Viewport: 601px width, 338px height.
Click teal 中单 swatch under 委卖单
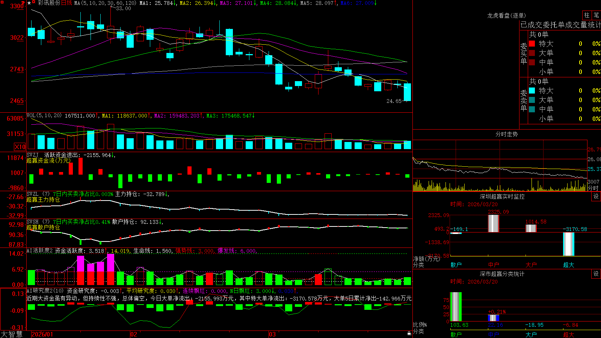[532, 109]
